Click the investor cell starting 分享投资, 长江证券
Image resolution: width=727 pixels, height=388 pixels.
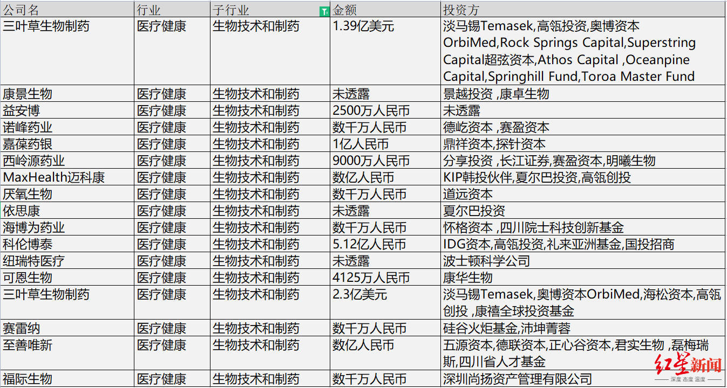(x=583, y=161)
